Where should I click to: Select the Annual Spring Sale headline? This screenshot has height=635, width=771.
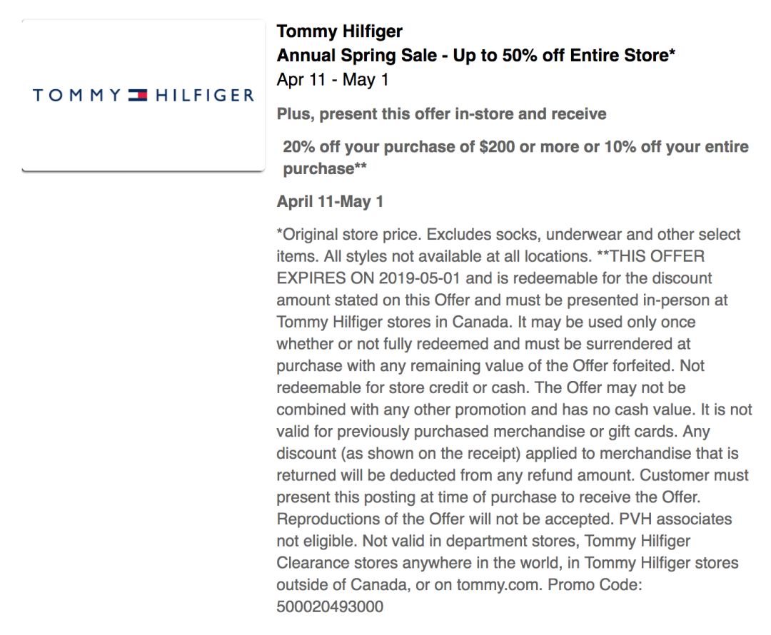pos(476,55)
